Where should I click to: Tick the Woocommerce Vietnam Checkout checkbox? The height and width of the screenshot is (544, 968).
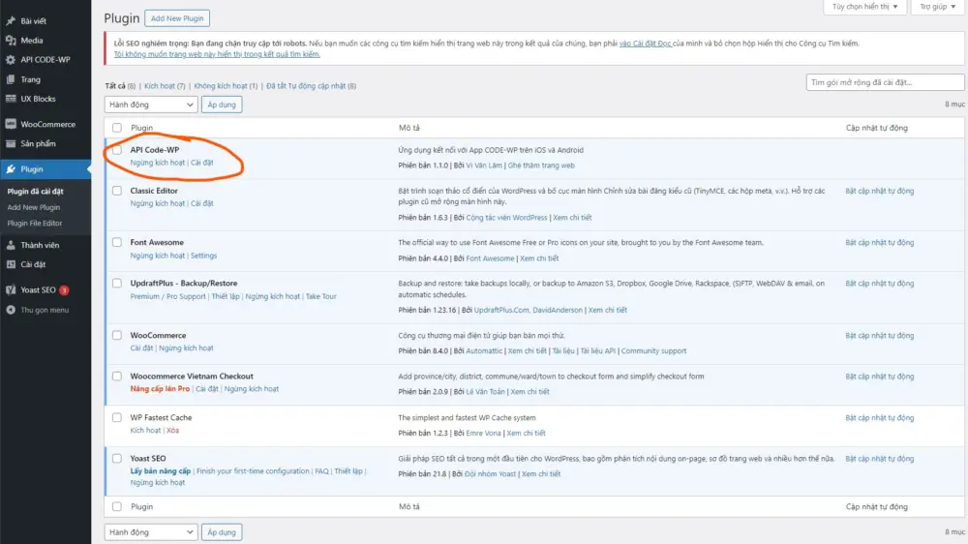(117, 376)
